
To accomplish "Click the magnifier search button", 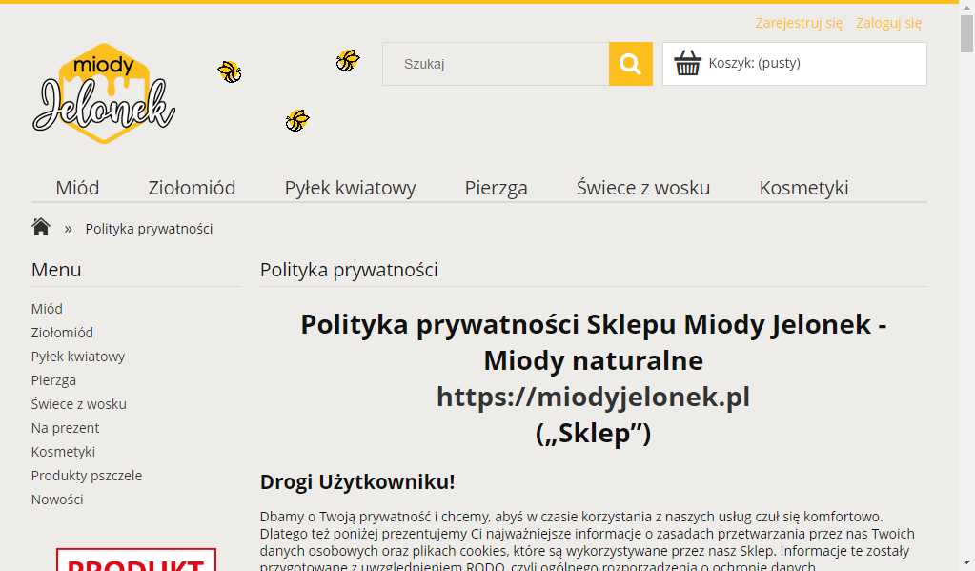I will 631,64.
